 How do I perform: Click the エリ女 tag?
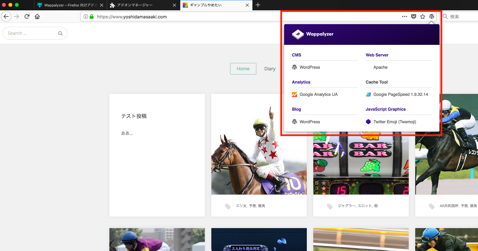tap(241, 206)
